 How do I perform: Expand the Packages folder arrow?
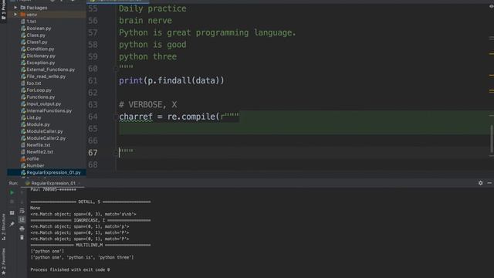pyautogui.click(x=15, y=7)
